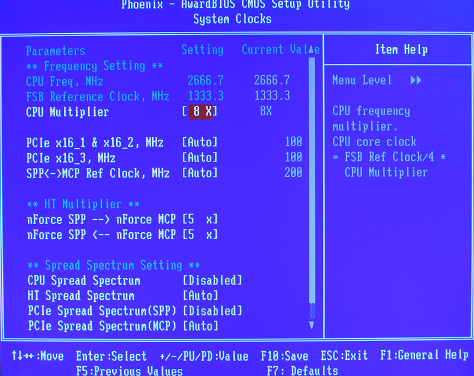Click the Enter:Select hint
Screen dimensions: 474x376
point(111,356)
